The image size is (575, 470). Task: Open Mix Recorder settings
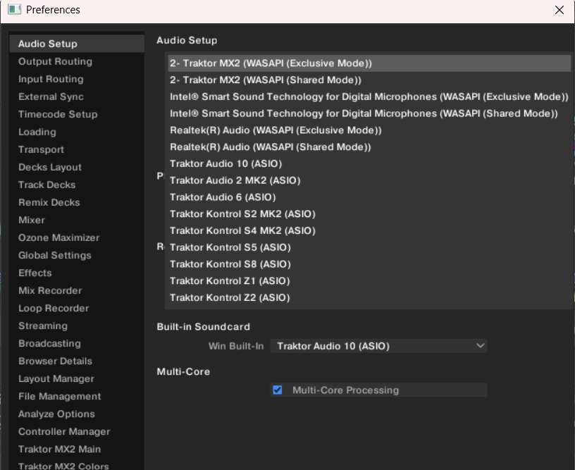[x=77, y=290]
